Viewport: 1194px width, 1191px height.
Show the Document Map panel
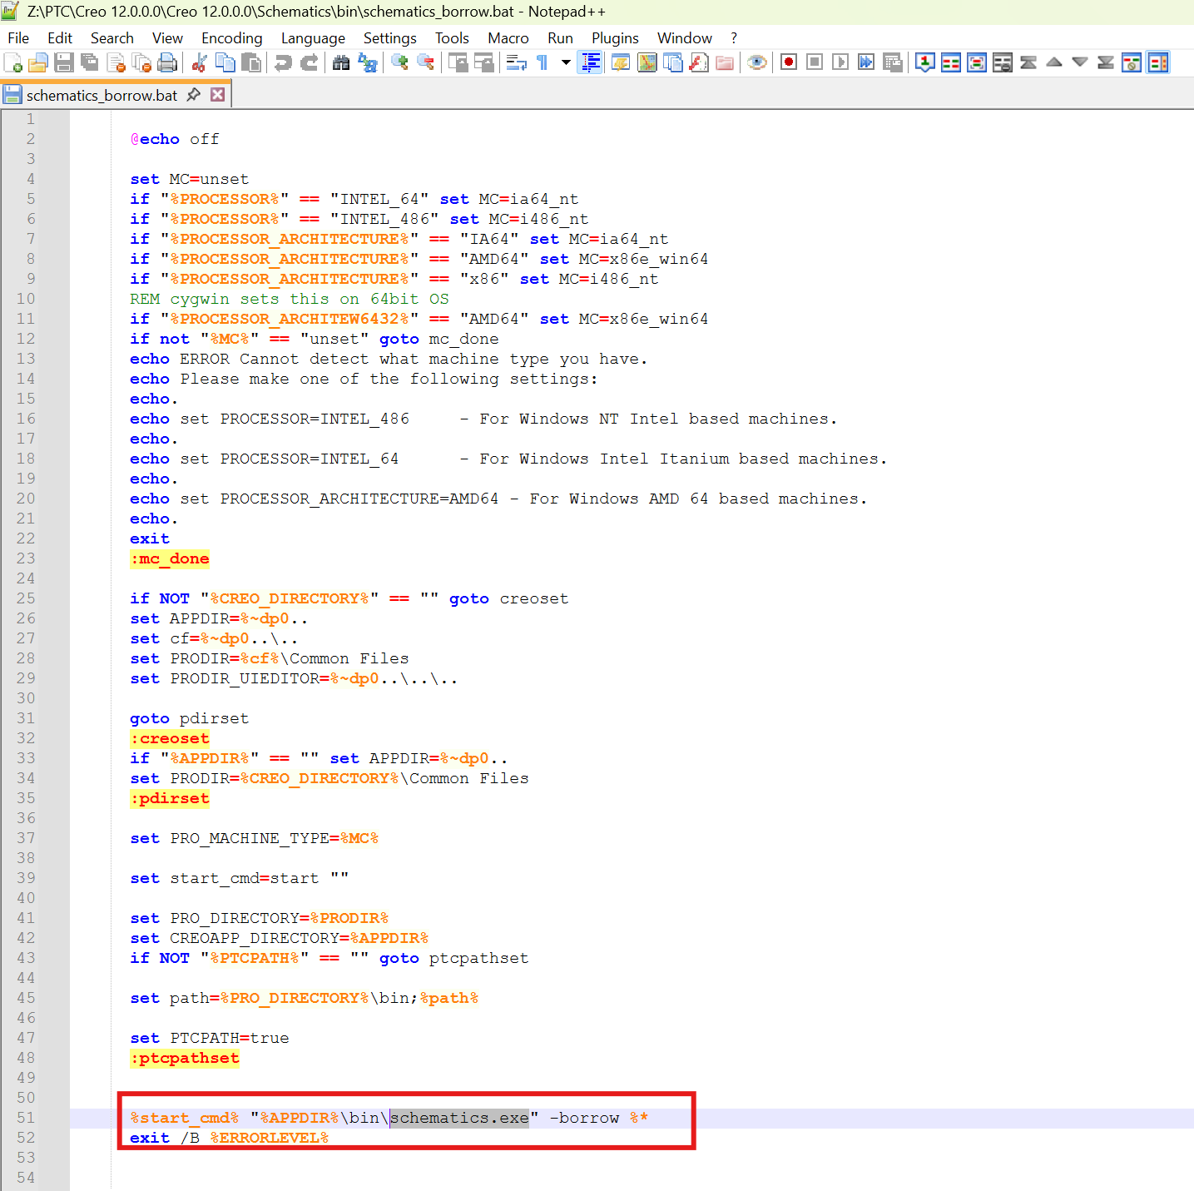click(x=647, y=62)
